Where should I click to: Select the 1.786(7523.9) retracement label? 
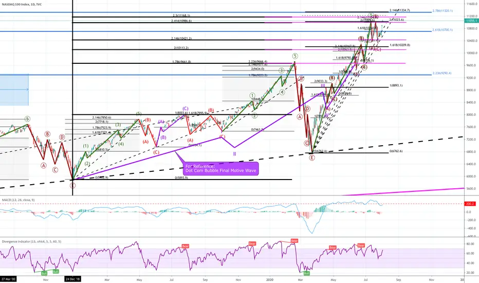pyautogui.click(x=102, y=128)
